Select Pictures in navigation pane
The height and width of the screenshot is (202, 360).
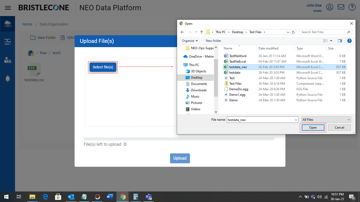click(x=194, y=103)
